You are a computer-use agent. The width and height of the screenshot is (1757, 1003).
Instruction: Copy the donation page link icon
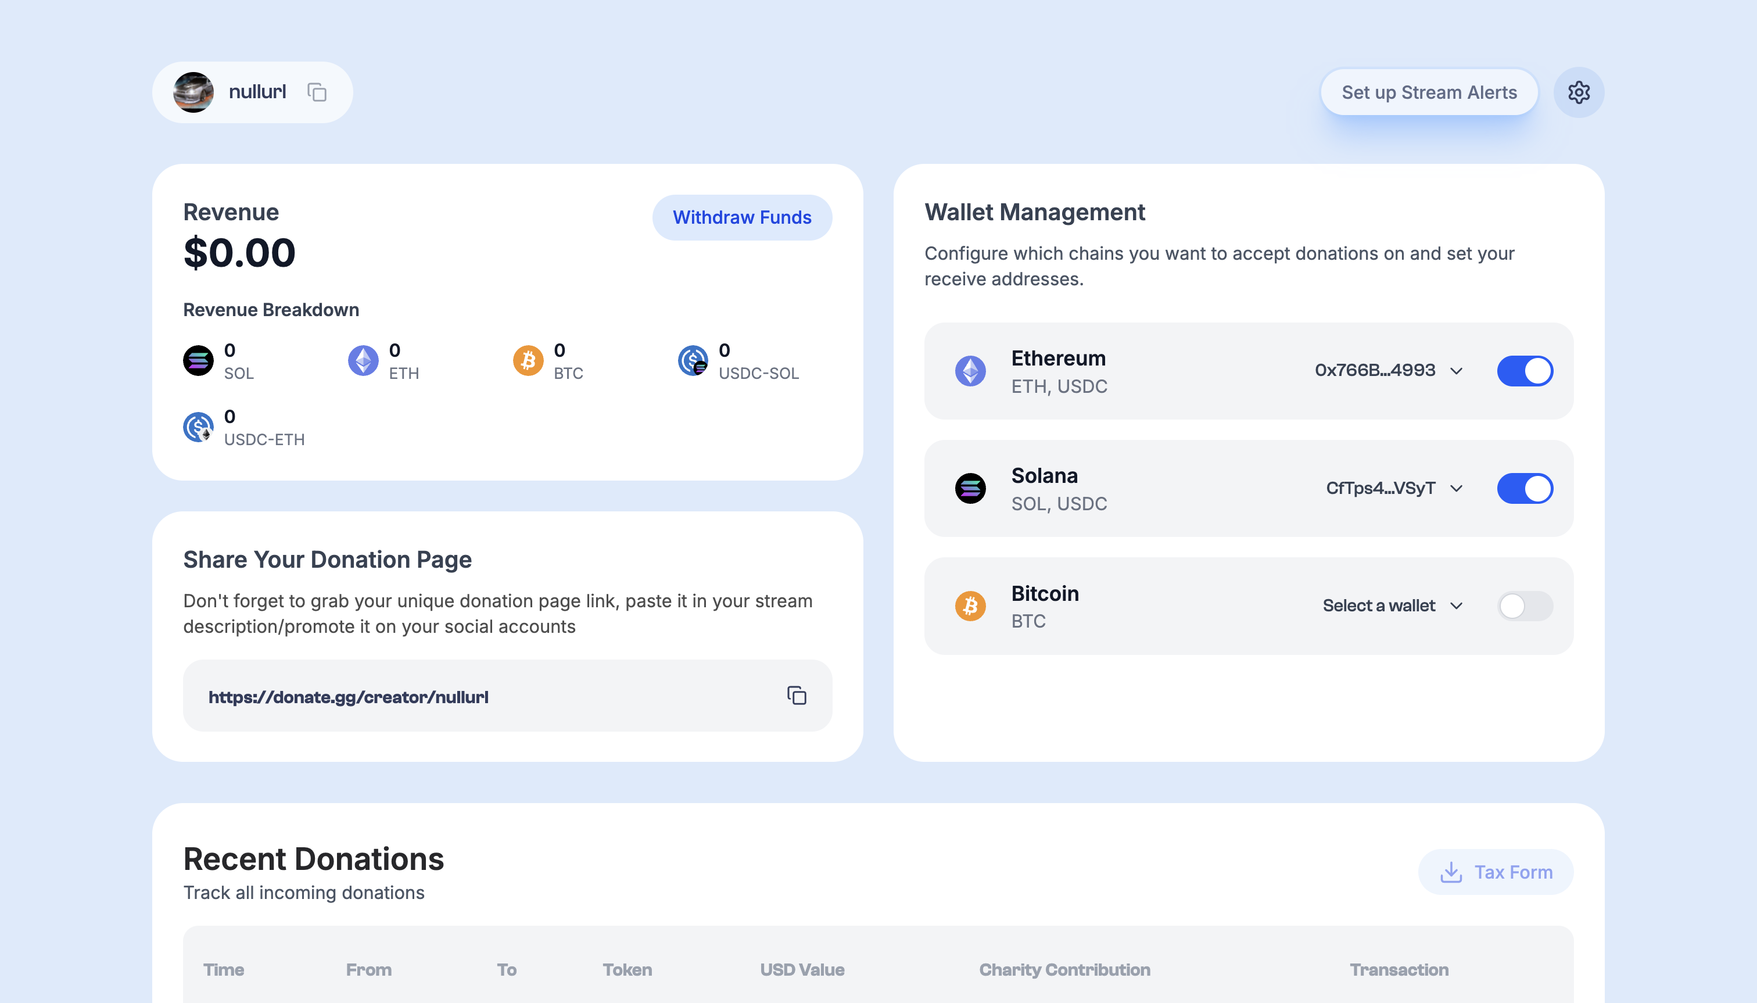coord(796,696)
